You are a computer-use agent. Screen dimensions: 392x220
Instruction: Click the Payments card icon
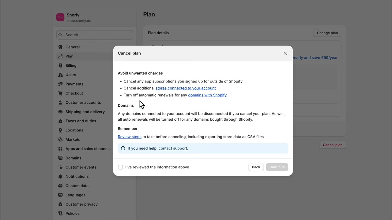(60, 84)
